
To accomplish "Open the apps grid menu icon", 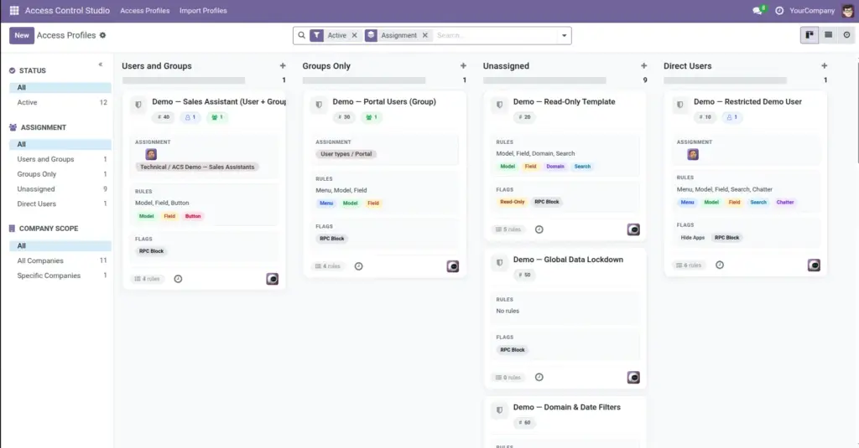I will [14, 10].
